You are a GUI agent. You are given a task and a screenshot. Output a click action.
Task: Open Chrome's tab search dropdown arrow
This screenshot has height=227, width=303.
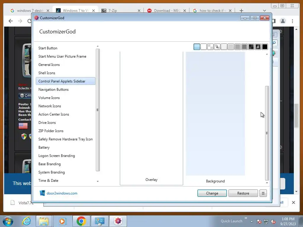click(265, 11)
